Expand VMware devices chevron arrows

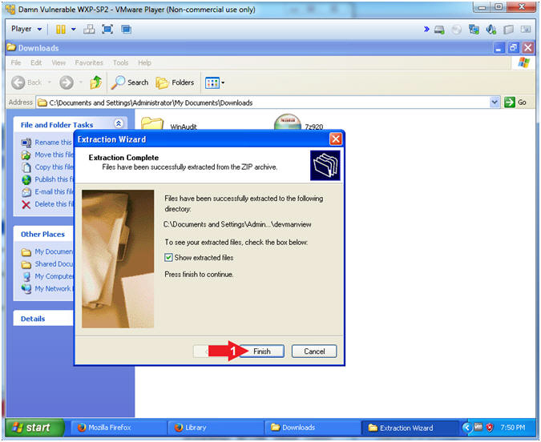pos(427,30)
